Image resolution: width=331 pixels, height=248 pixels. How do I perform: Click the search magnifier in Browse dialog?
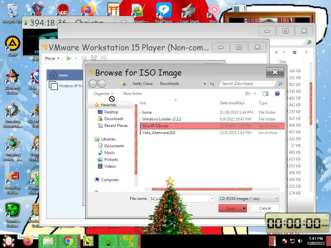click(x=280, y=84)
